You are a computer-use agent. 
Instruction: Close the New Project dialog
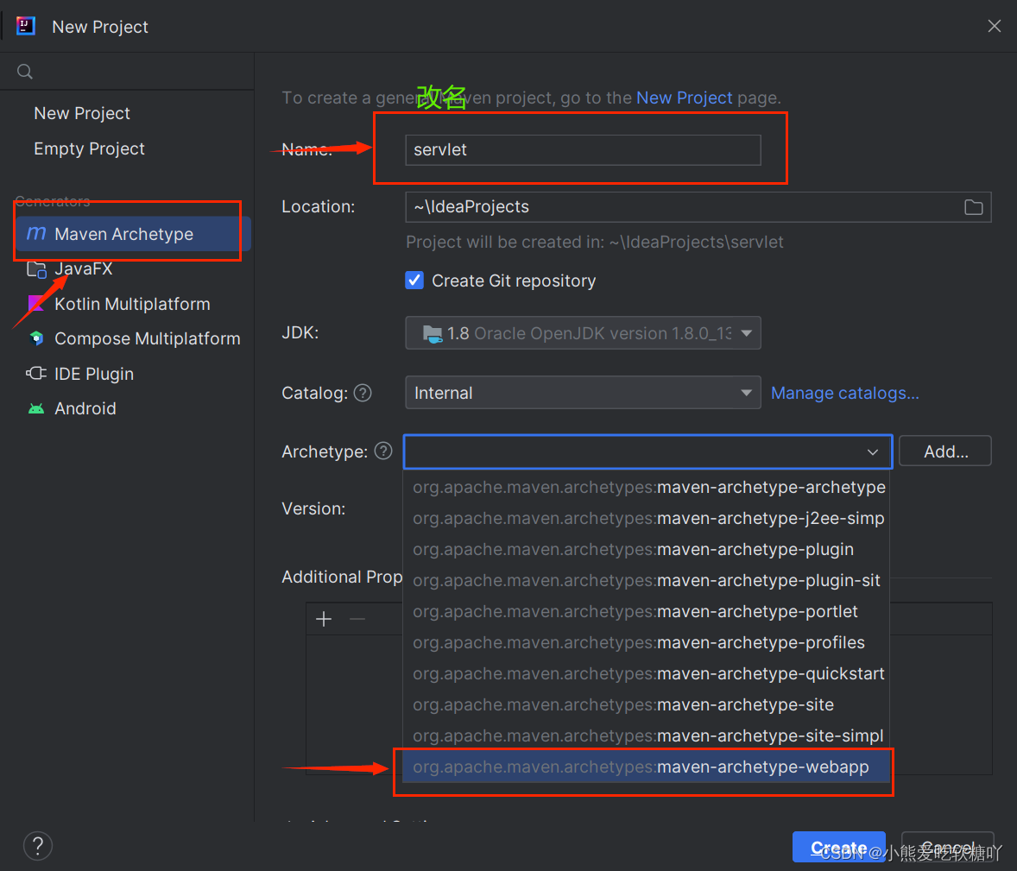pyautogui.click(x=994, y=26)
